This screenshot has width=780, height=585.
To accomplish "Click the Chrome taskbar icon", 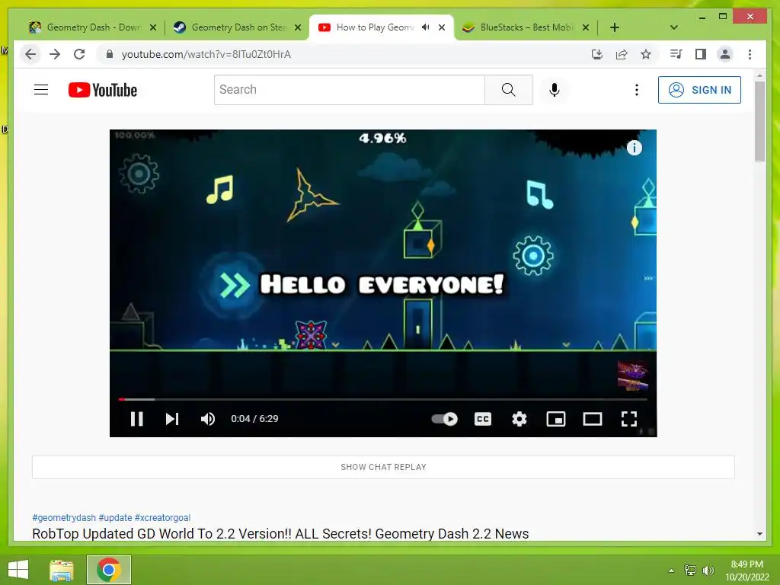I will click(x=108, y=570).
